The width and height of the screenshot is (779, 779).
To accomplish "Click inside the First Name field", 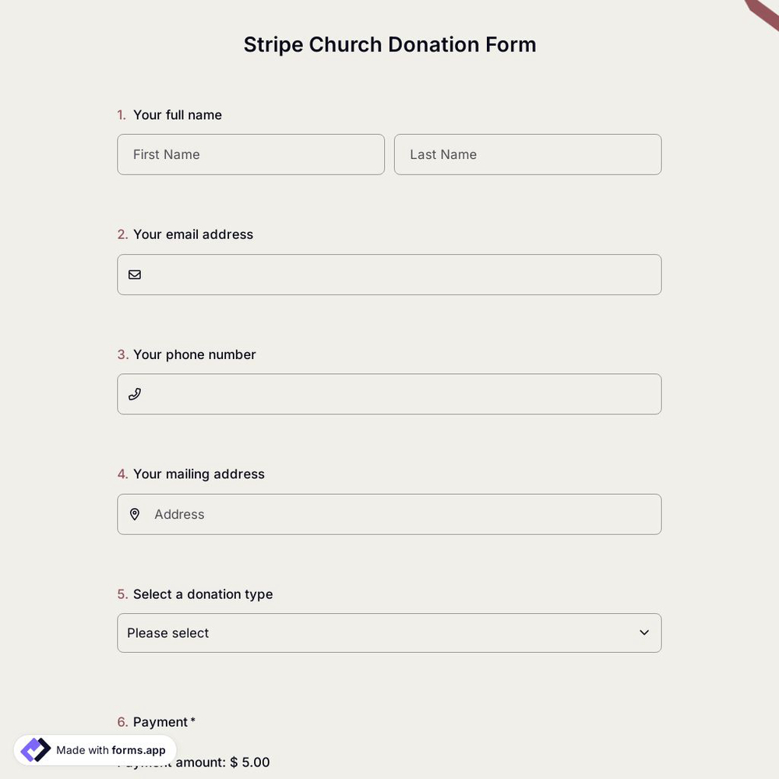I will (251, 154).
